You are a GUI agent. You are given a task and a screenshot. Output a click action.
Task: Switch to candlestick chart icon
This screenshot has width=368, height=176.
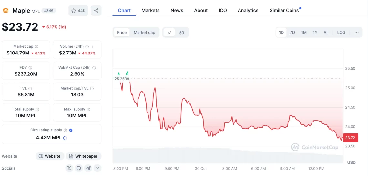pyautogui.click(x=181, y=32)
